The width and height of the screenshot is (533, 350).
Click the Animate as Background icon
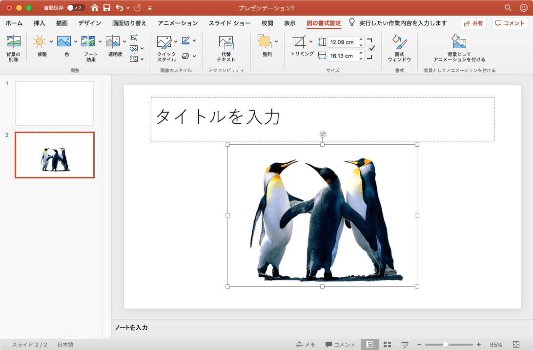tap(459, 43)
